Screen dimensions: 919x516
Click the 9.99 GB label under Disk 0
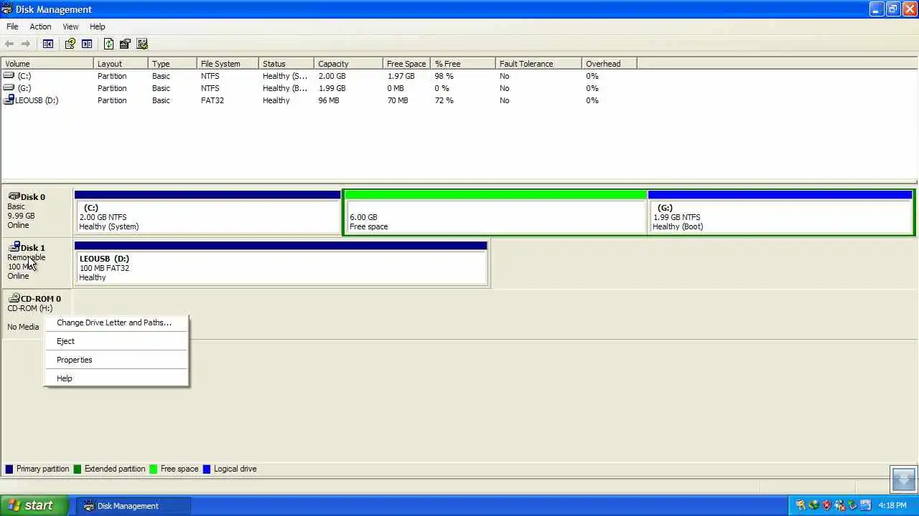(x=21, y=216)
